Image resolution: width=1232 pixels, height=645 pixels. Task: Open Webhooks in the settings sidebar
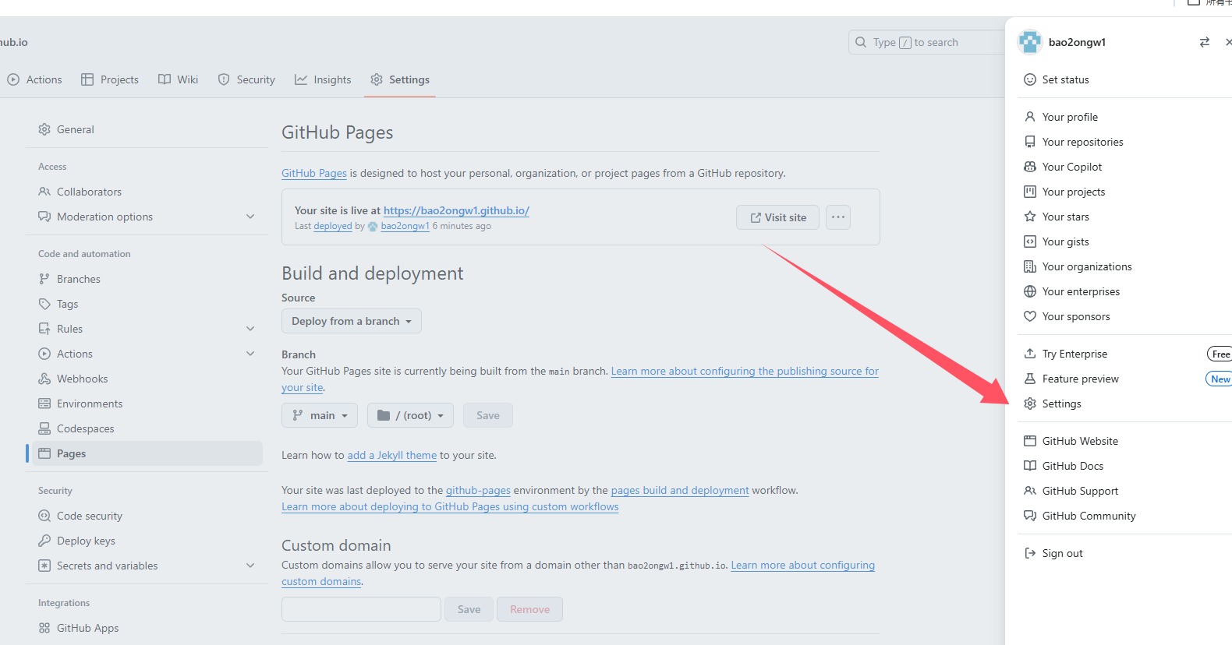click(82, 379)
